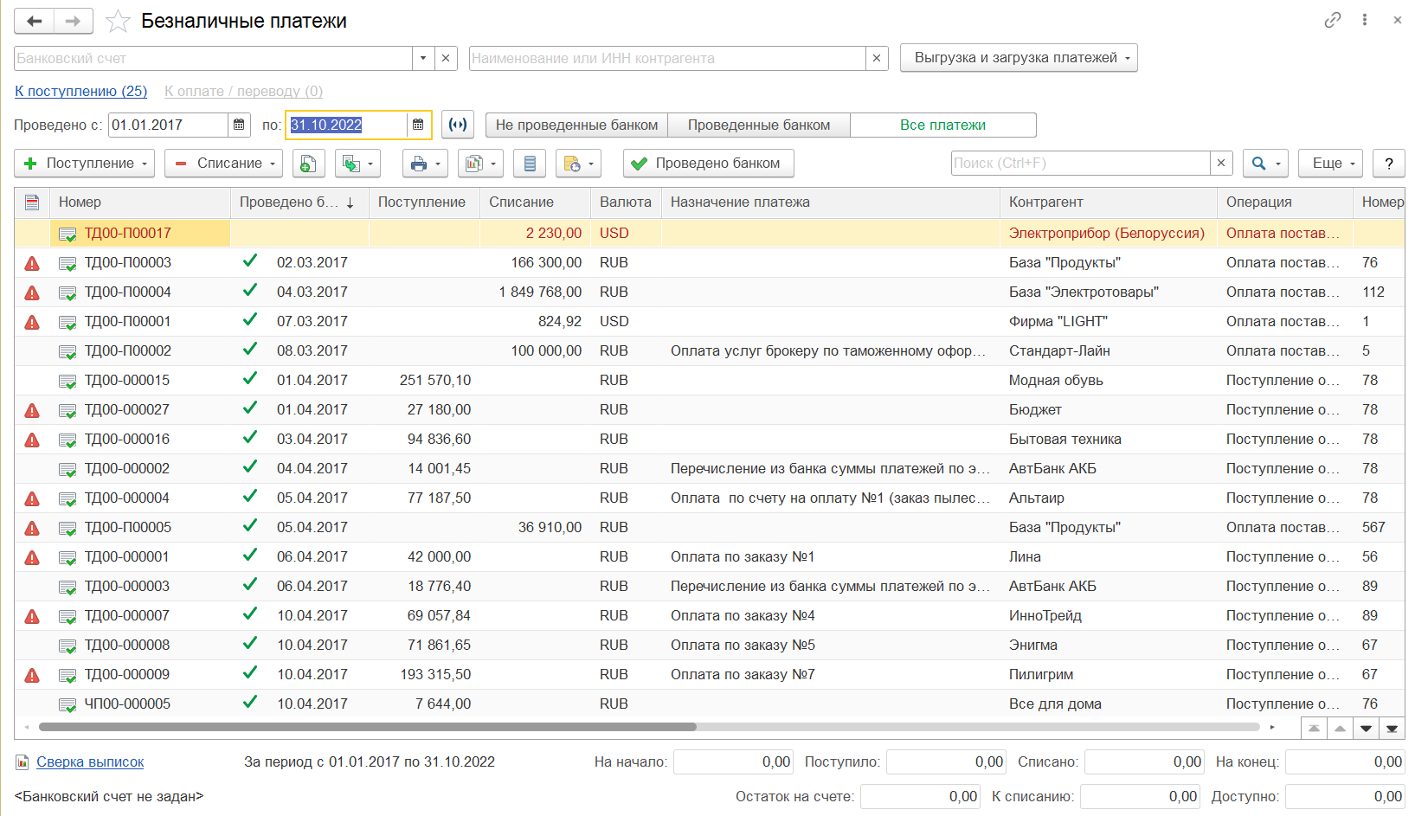The height and width of the screenshot is (816, 1415).
Task: Open the 'Еще' menu
Action: (x=1333, y=164)
